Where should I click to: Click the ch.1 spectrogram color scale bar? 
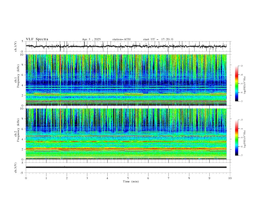click(x=237, y=83)
